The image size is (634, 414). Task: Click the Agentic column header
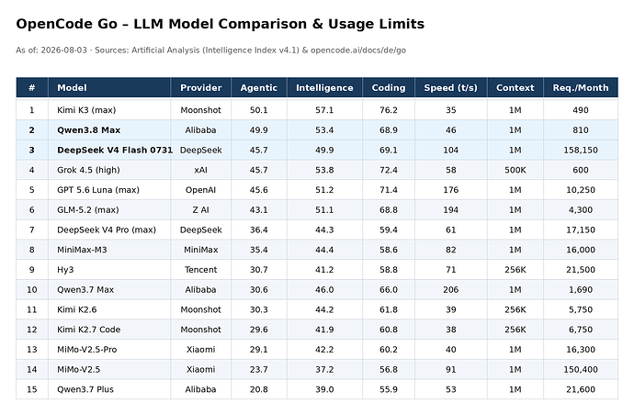point(259,87)
